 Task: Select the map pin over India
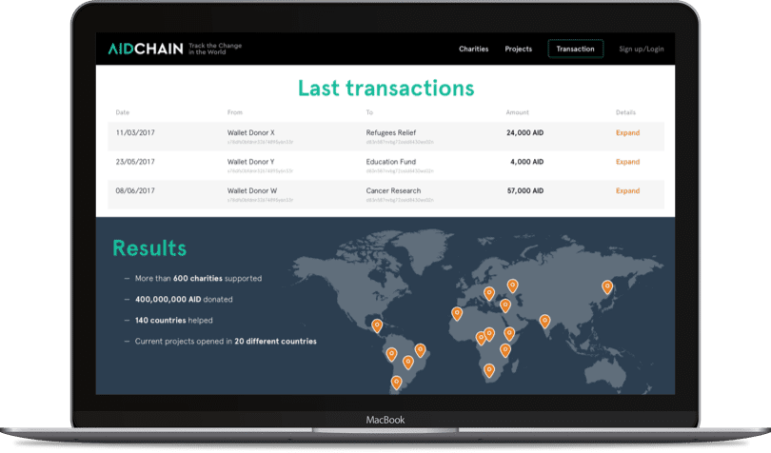point(544,321)
